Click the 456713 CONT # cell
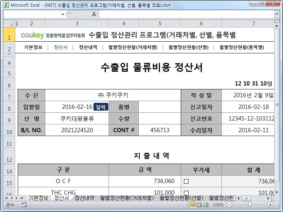Viewport: 283px width, 212px height. click(x=160, y=130)
